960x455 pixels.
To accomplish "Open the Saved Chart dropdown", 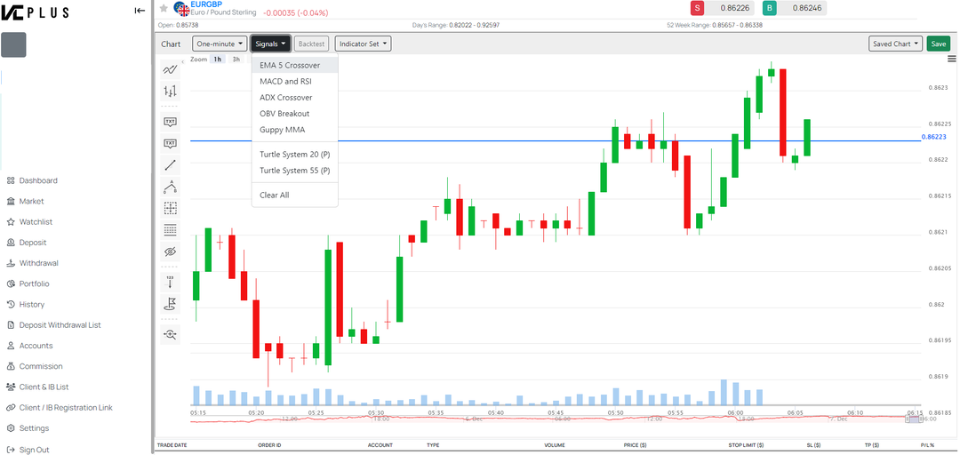I will [x=895, y=44].
